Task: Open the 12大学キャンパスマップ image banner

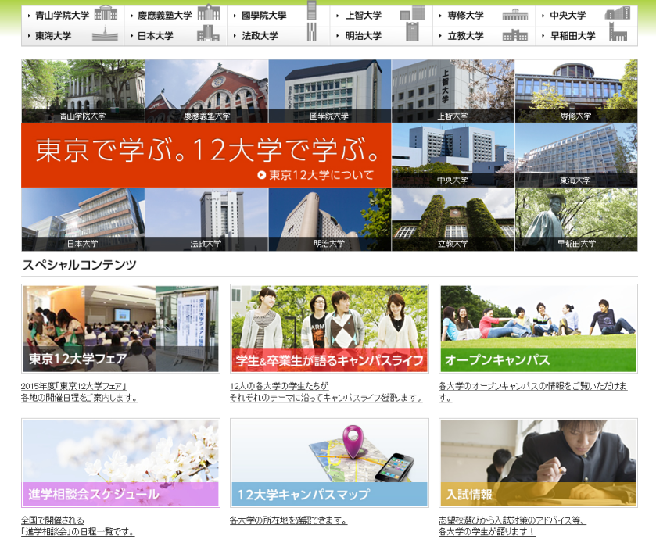Action: (329, 463)
